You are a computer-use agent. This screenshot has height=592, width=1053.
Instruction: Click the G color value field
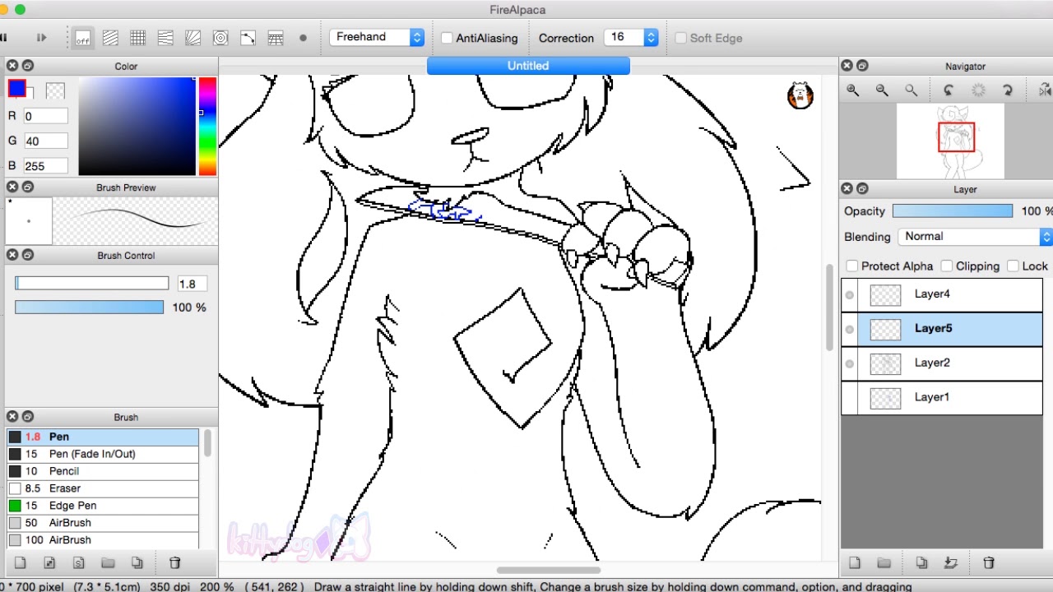(x=45, y=141)
